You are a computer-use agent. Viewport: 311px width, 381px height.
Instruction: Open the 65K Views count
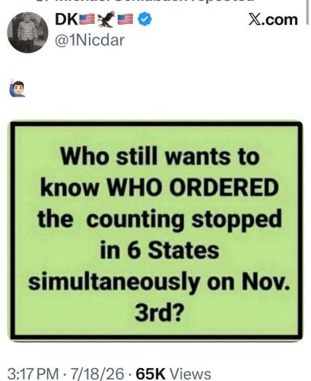pyautogui.click(x=173, y=374)
